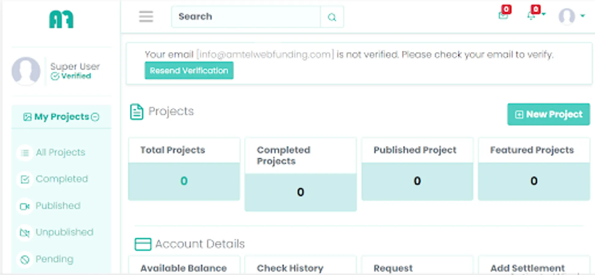Click the Projects document icon
Screen dimensions: 595x275
click(137, 112)
